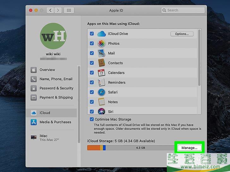Click the Siri icon

click(101, 111)
